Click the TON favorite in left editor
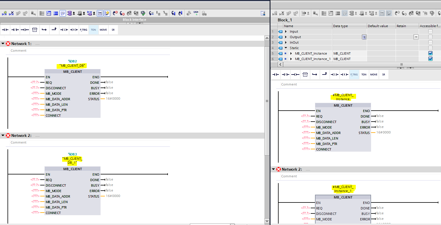441x225 pixels. [93, 30]
